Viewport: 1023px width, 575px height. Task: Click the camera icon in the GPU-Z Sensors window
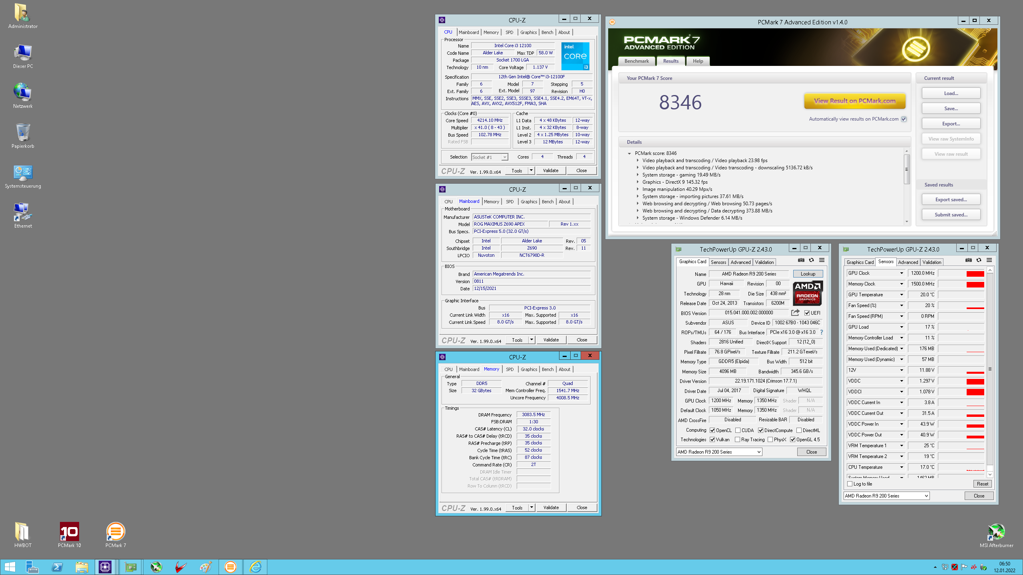click(x=968, y=260)
